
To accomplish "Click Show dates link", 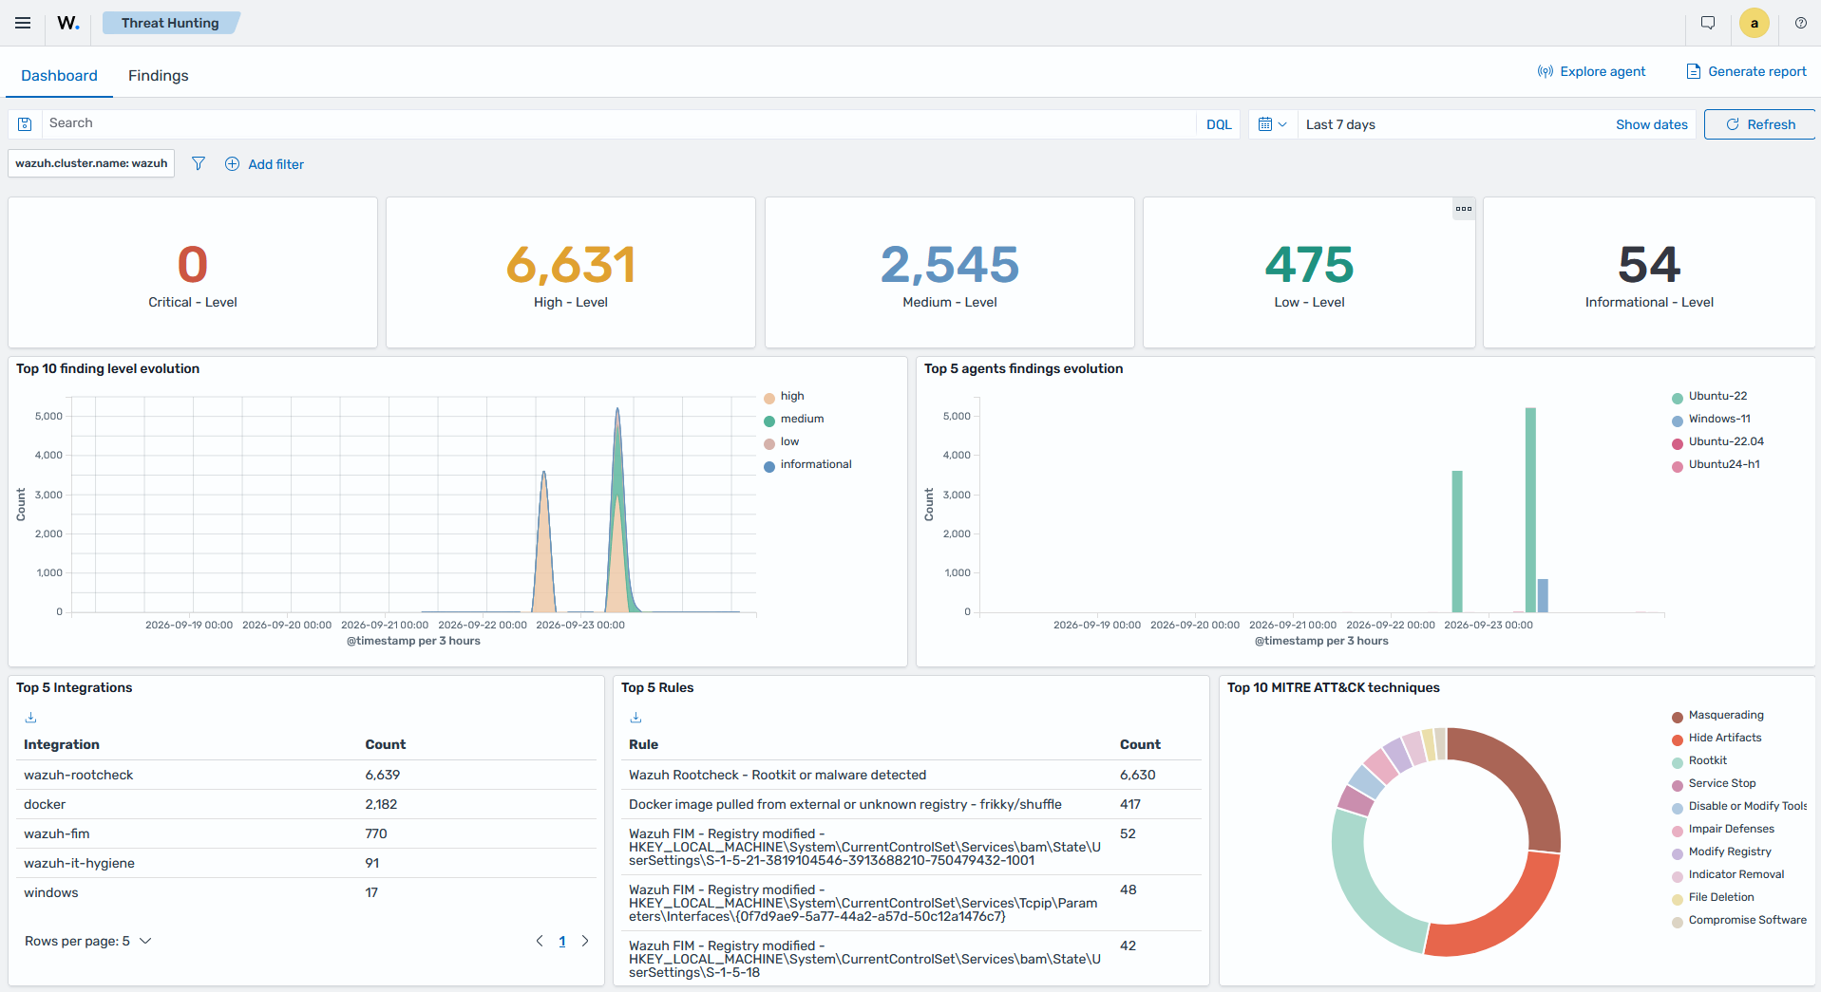I will coord(1651,124).
